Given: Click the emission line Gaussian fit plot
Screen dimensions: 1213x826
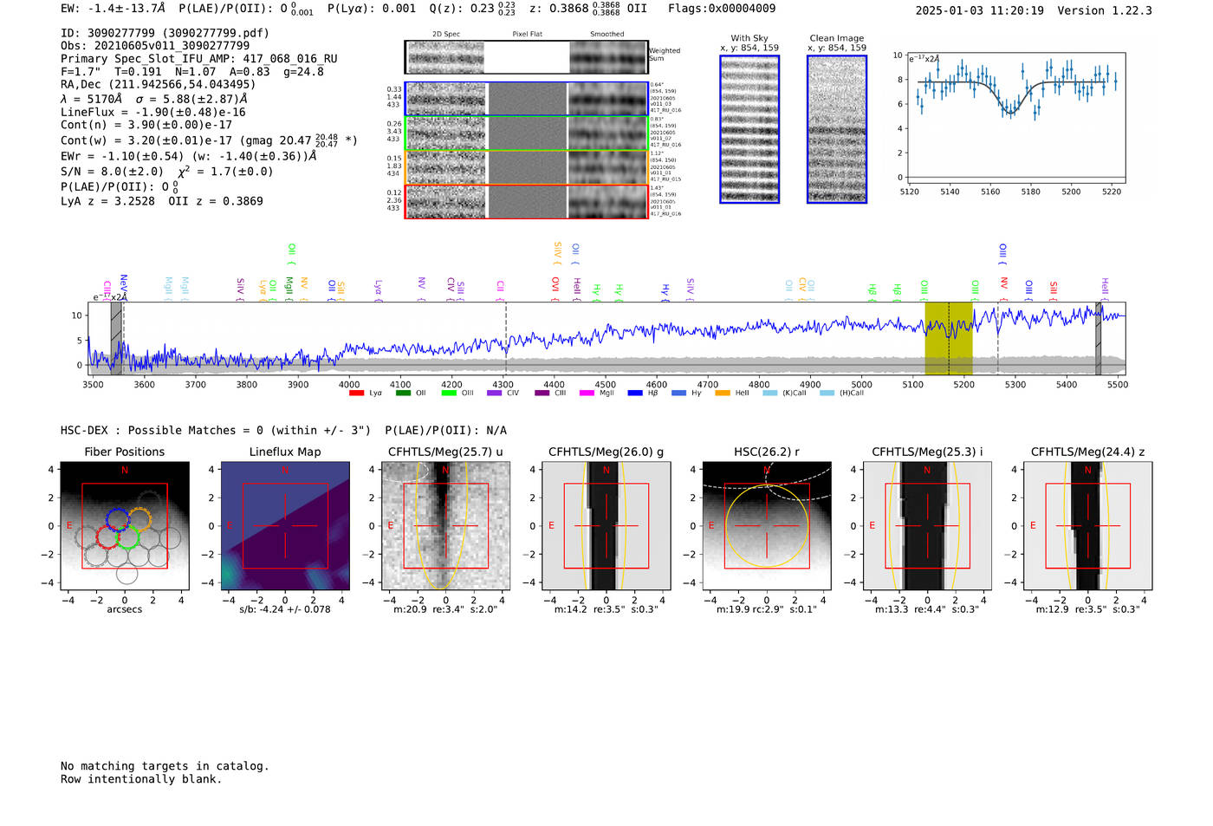Looking at the screenshot, I should [x=1015, y=117].
